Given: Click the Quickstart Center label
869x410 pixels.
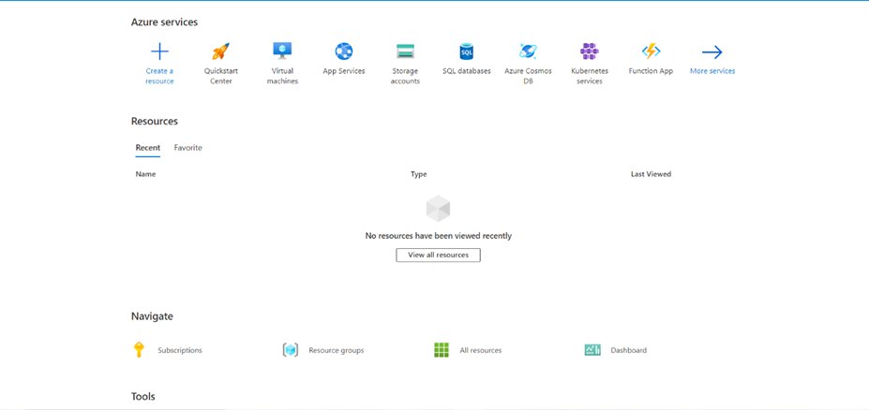Looking at the screenshot, I should point(220,76).
